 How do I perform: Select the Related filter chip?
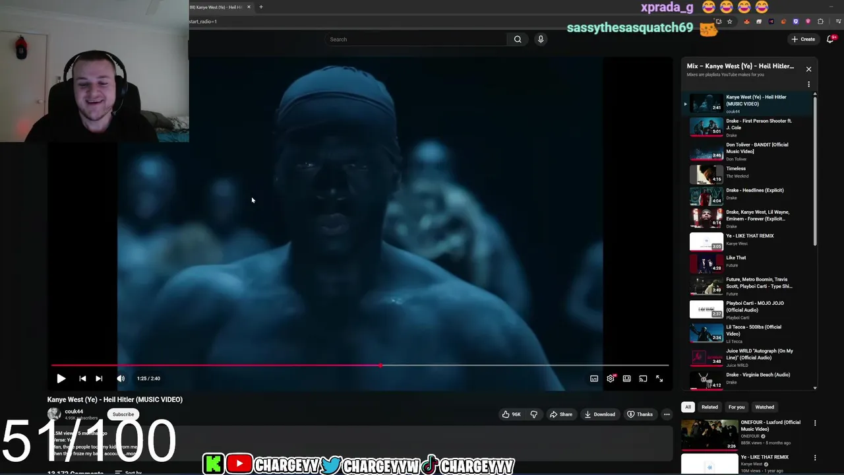(x=709, y=407)
